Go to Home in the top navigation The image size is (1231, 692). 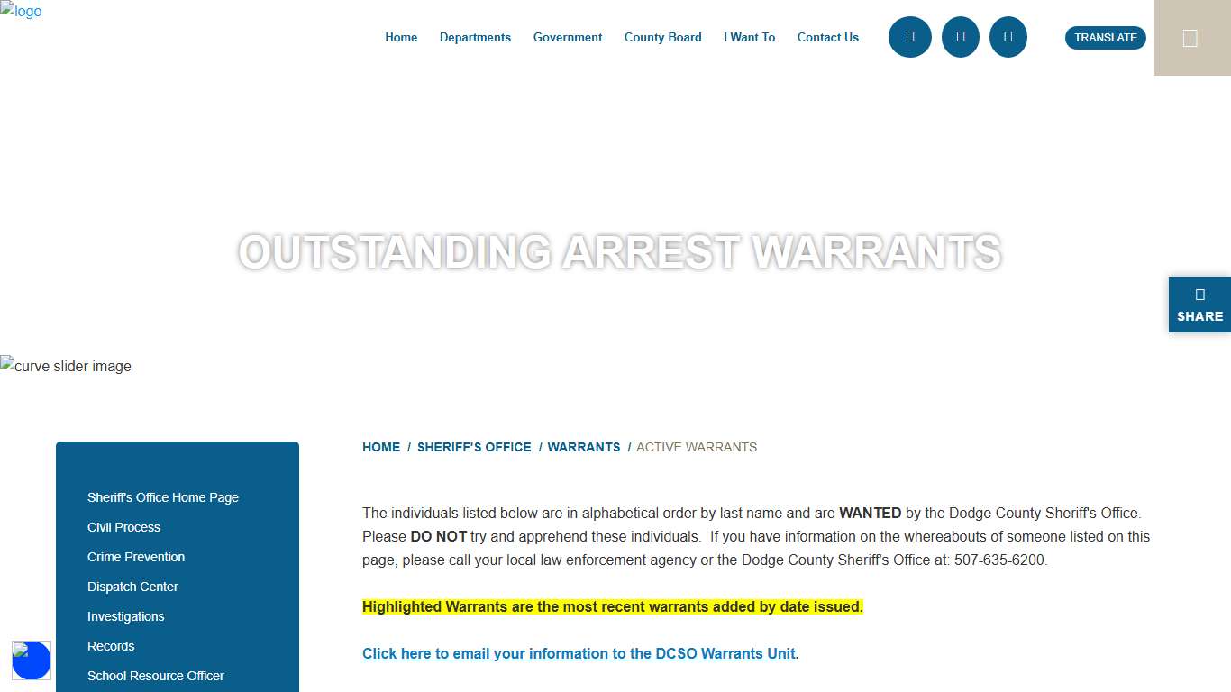[401, 38]
